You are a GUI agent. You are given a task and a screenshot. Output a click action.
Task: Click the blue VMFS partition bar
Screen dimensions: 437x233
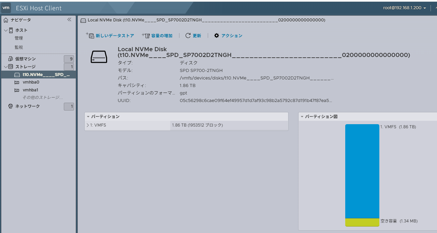(362, 171)
